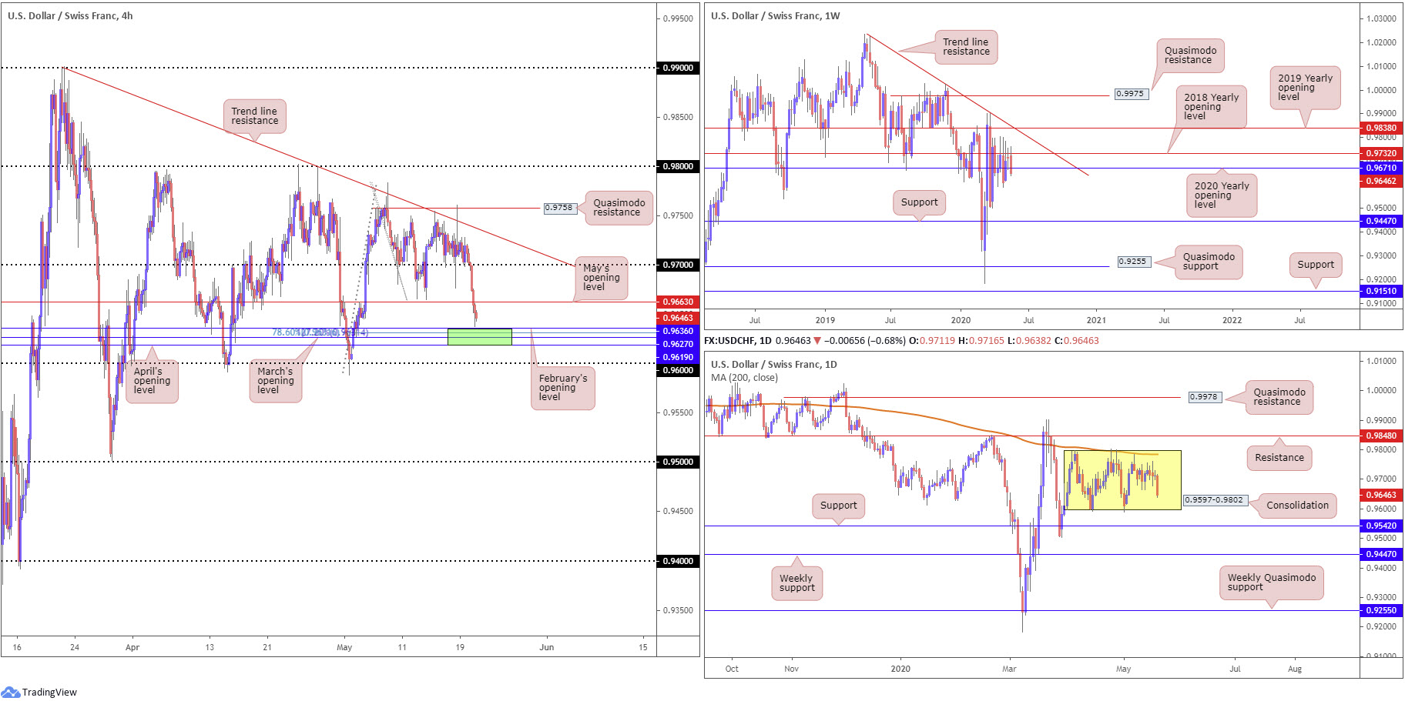Click April's opening level callout

(x=153, y=381)
